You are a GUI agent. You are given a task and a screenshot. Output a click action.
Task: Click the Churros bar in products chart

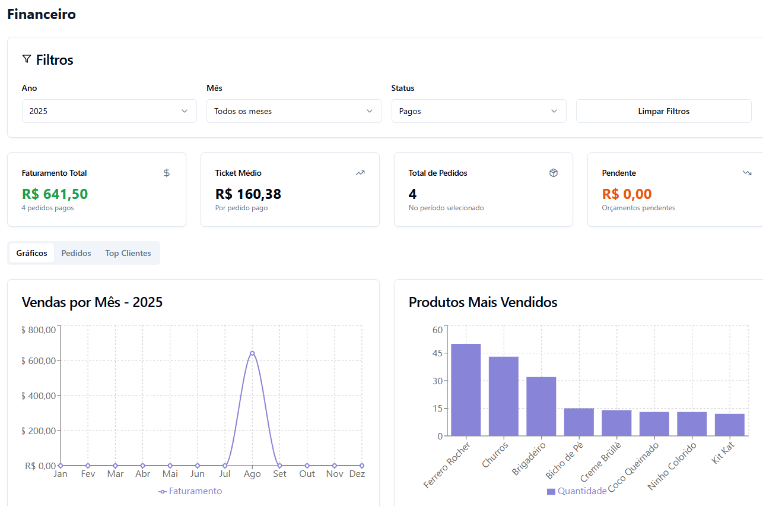[503, 396]
